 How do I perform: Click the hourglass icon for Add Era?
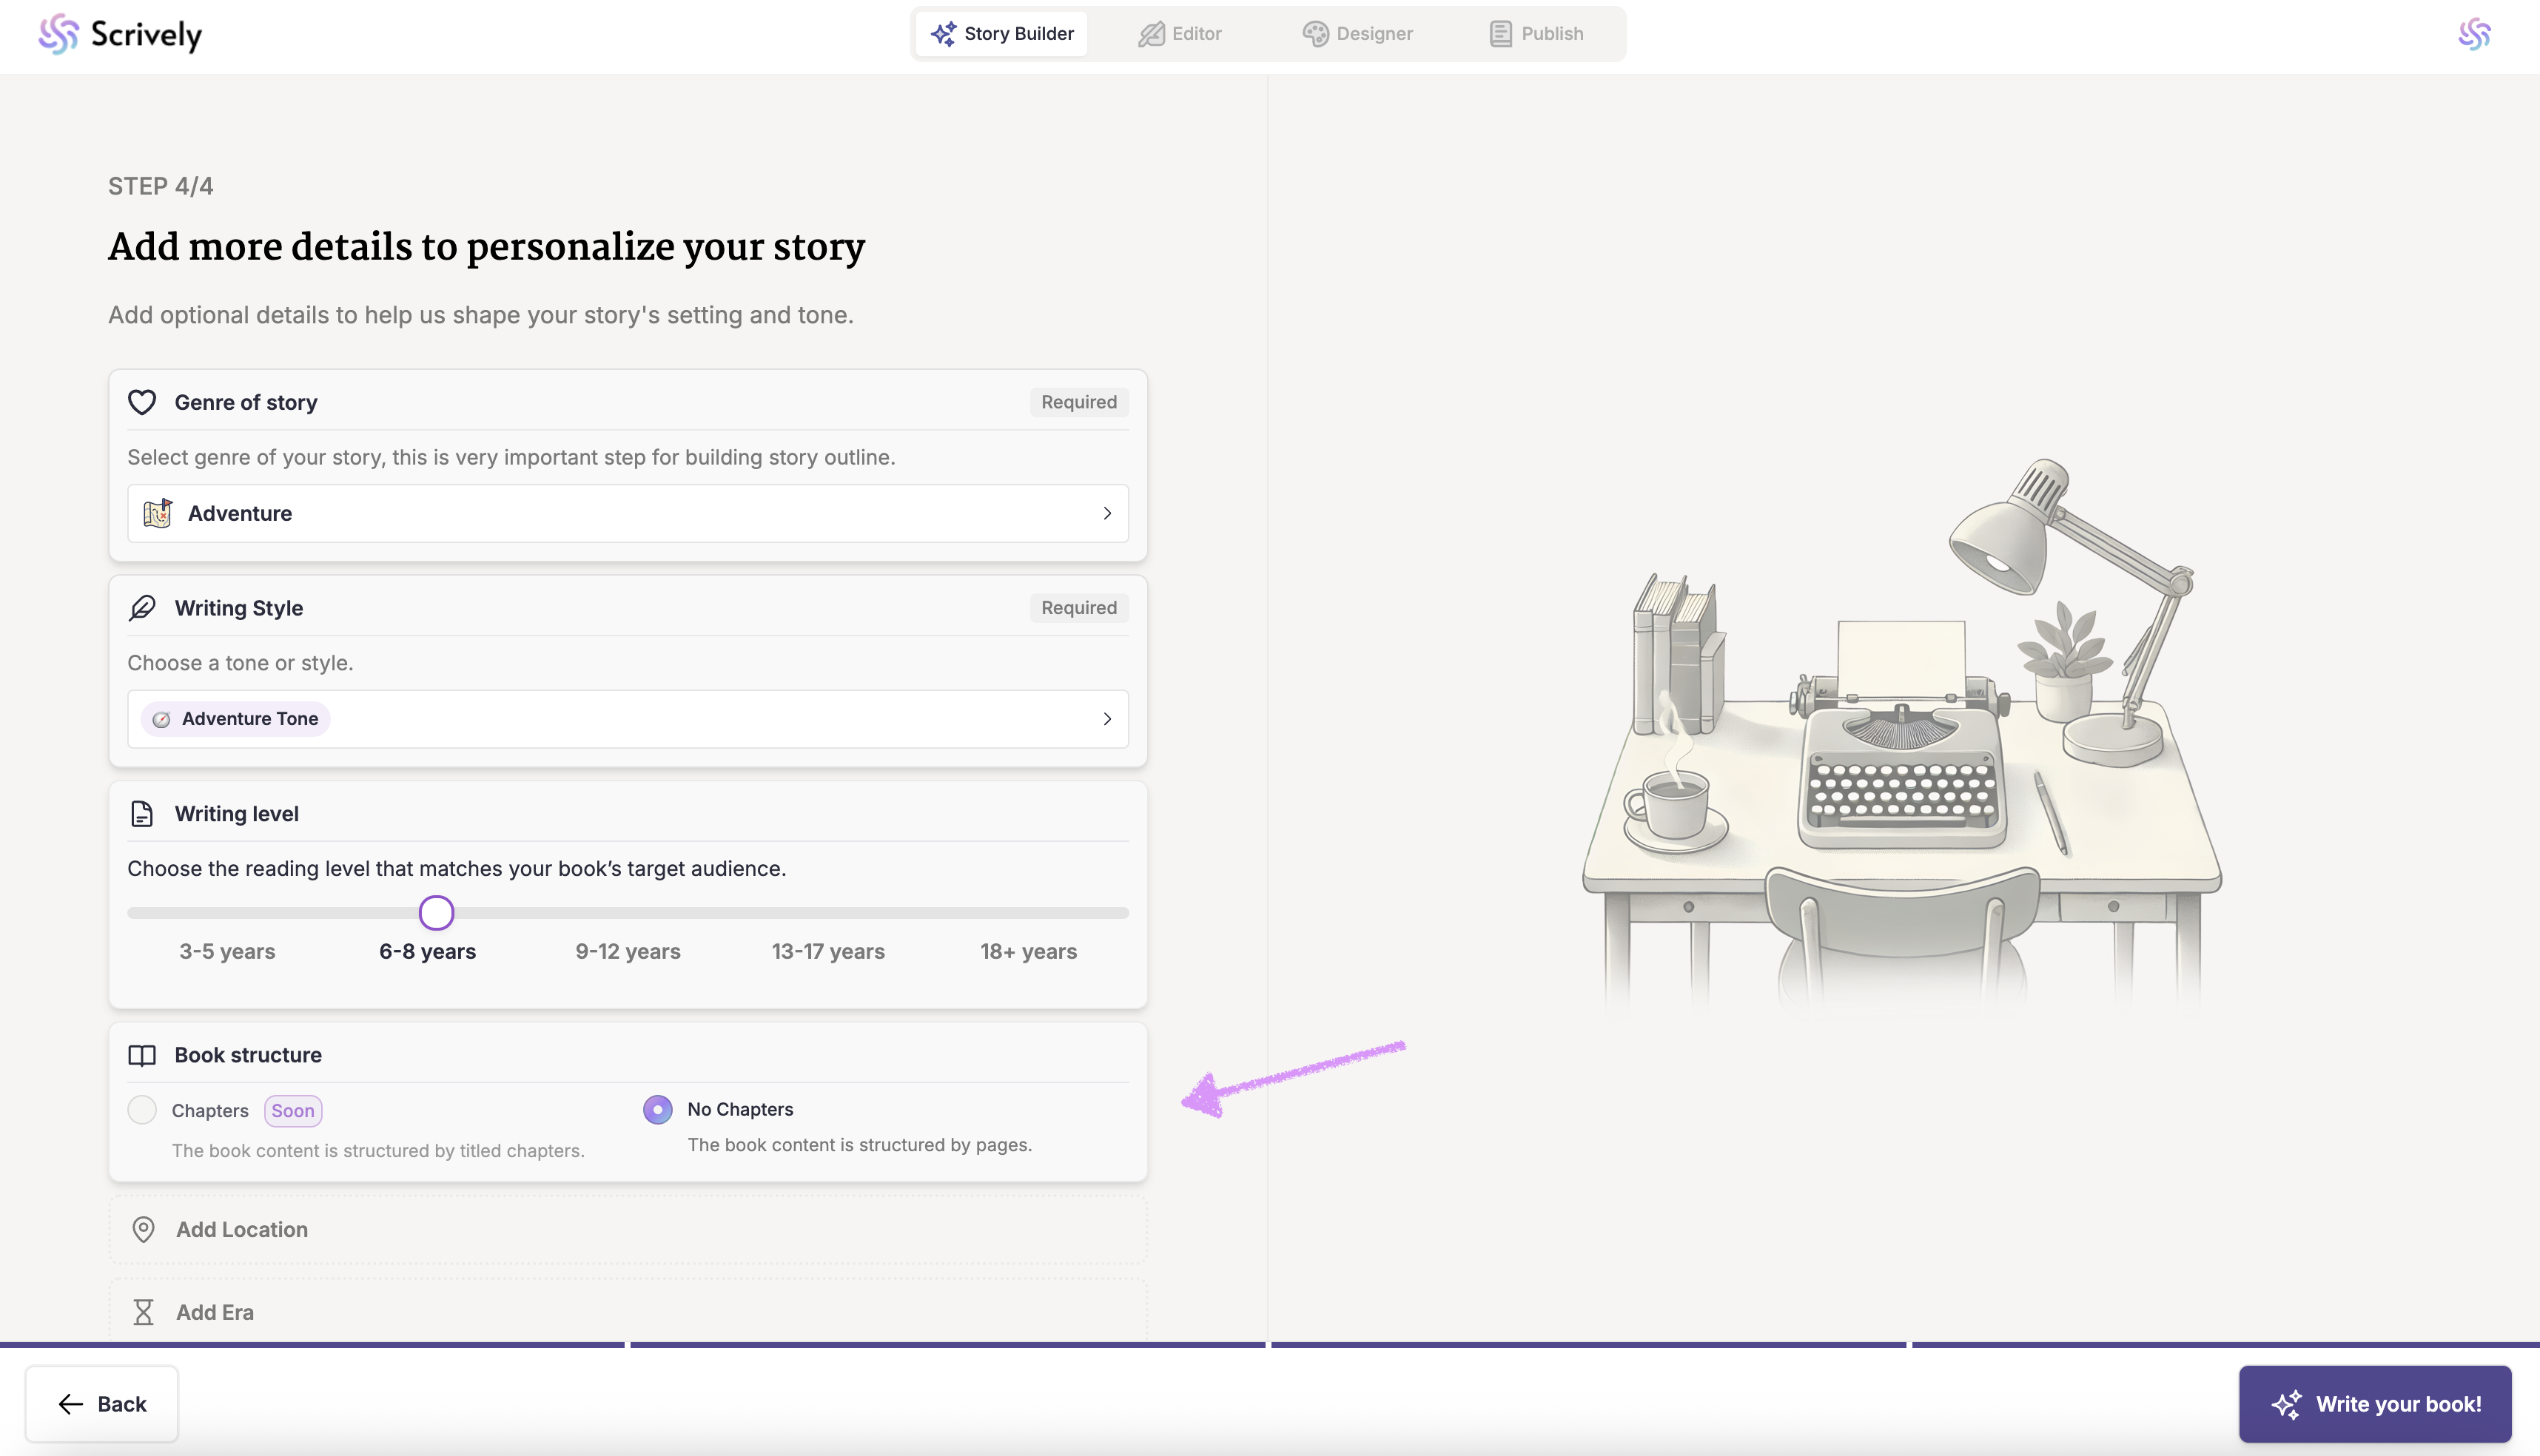click(x=143, y=1312)
